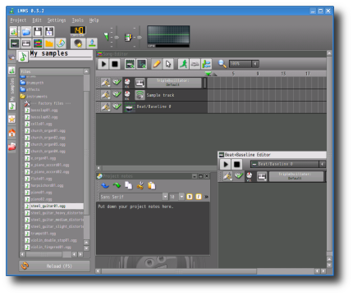Open the Sans Serif font dropdown
This screenshot has height=295, width=353.
point(134,197)
